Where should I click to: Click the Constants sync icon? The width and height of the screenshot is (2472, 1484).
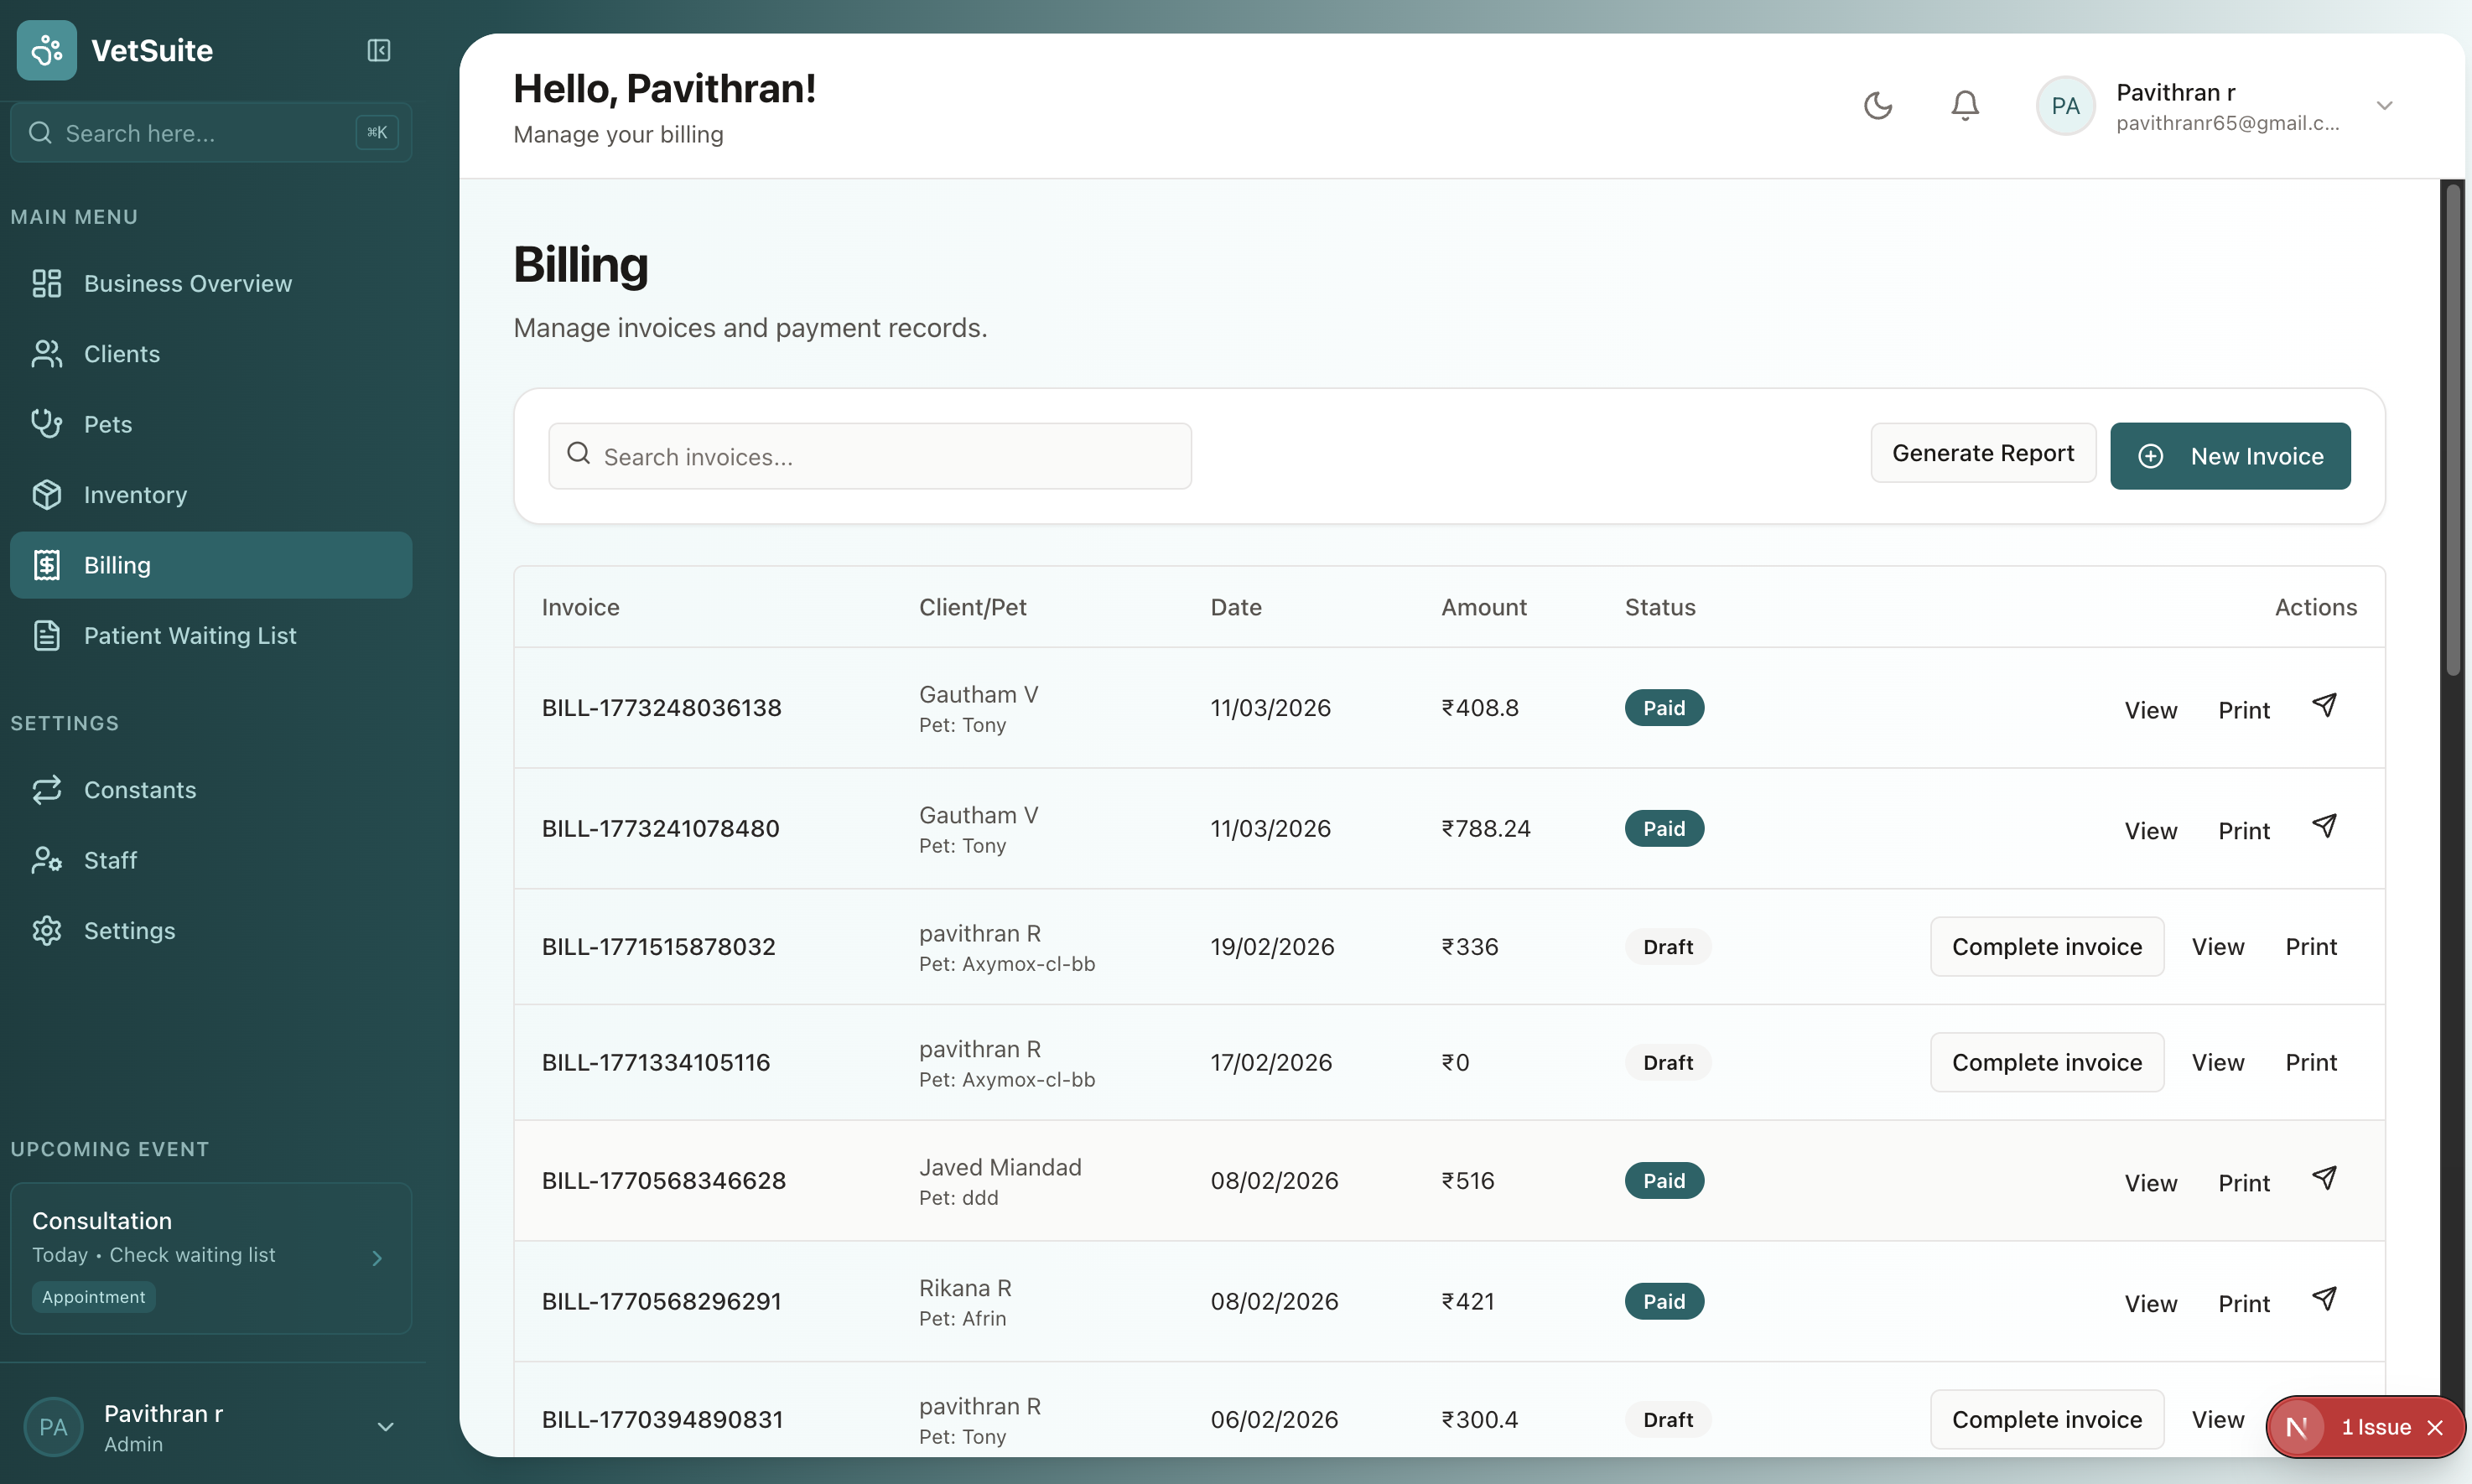tap(47, 789)
